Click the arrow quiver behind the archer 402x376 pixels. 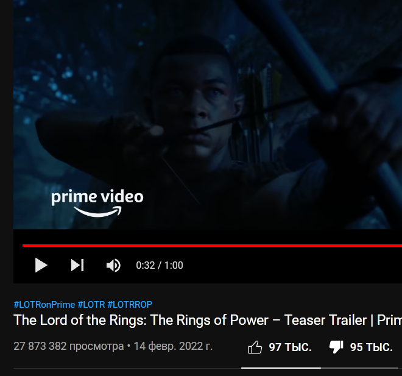pyautogui.click(x=255, y=110)
